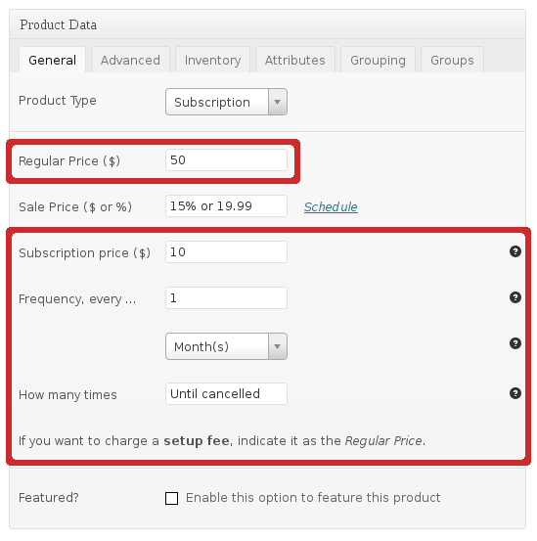The image size is (537, 541).
Task: Expand the Month(s) period dropdown
Action: (x=226, y=346)
